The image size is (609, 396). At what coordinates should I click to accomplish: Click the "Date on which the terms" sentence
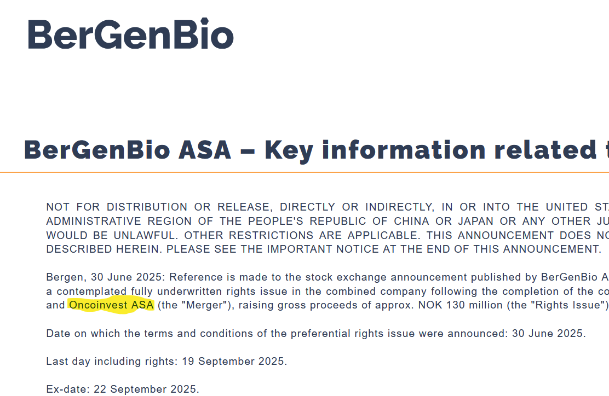click(x=316, y=333)
